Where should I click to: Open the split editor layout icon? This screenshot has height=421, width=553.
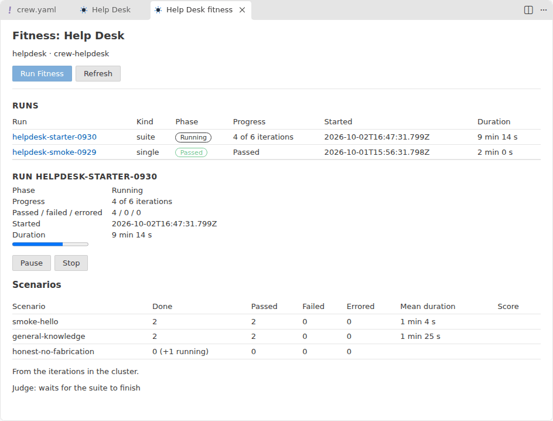[x=528, y=10]
